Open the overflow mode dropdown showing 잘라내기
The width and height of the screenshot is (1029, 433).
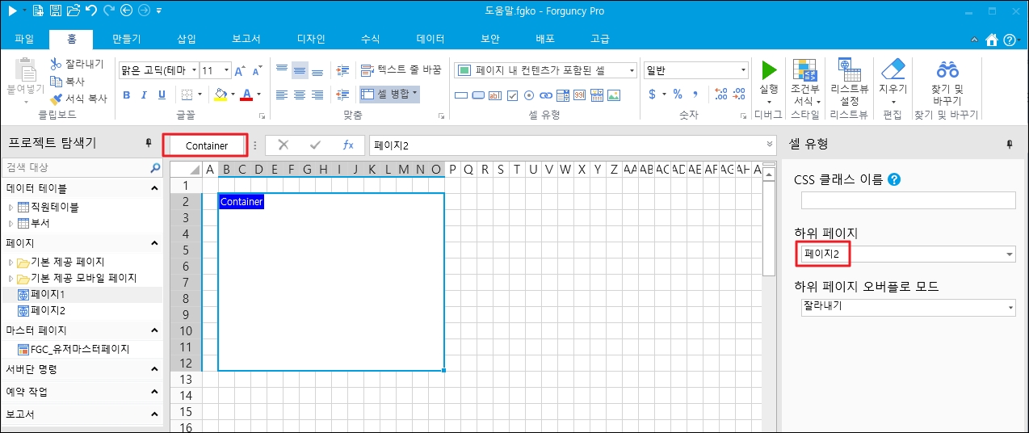click(1010, 308)
